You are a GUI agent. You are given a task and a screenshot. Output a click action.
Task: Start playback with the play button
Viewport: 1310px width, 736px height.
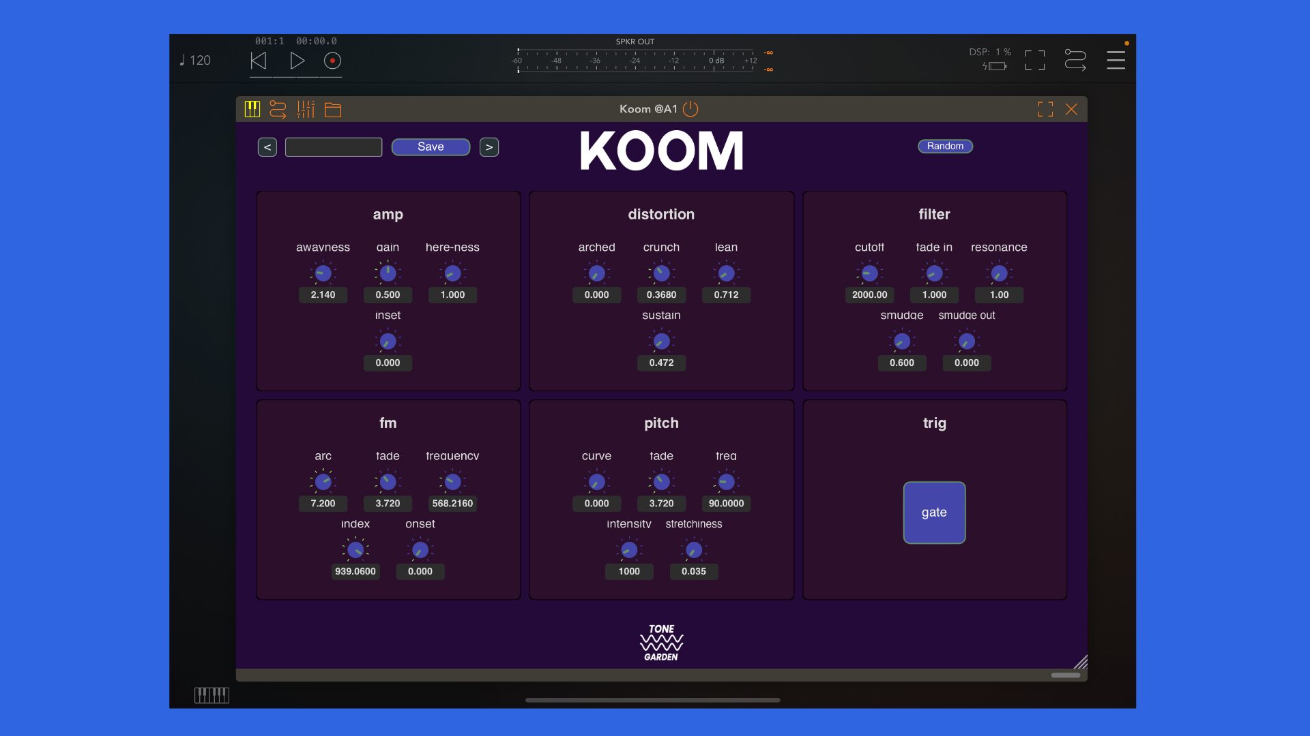(297, 61)
